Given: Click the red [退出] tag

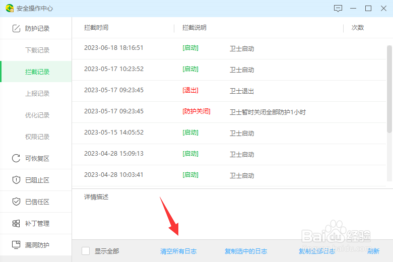Looking at the screenshot, I should pyautogui.click(x=190, y=90).
